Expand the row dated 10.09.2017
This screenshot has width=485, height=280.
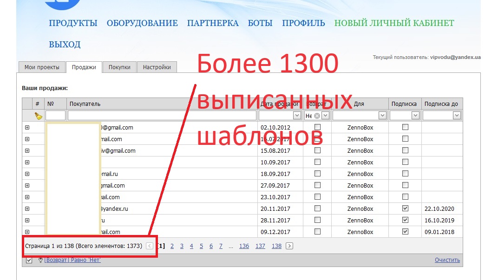[x=27, y=162]
